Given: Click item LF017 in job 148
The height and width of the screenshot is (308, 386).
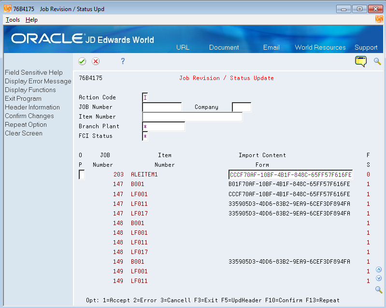Looking at the screenshot, I should [x=139, y=252].
